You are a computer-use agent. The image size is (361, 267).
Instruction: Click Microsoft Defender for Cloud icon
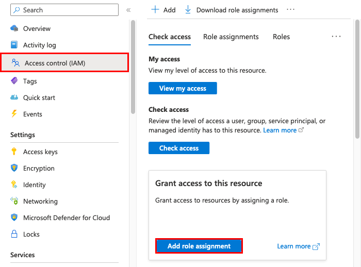pyautogui.click(x=14, y=218)
